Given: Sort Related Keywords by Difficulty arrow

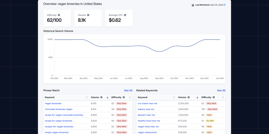Looking at the screenshot, I should point(223,97).
